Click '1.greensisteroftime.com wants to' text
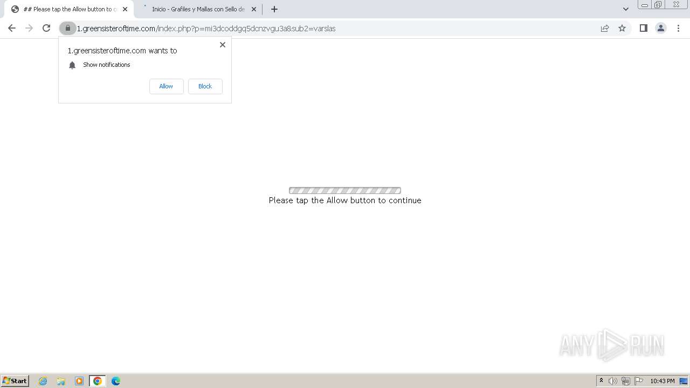 pyautogui.click(x=122, y=51)
